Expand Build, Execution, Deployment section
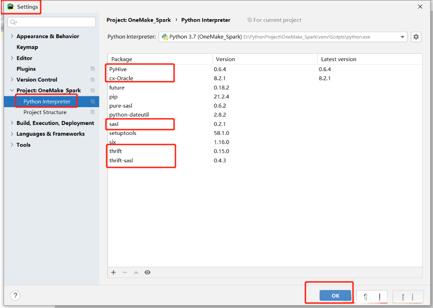The height and width of the screenshot is (308, 433). [x=12, y=123]
